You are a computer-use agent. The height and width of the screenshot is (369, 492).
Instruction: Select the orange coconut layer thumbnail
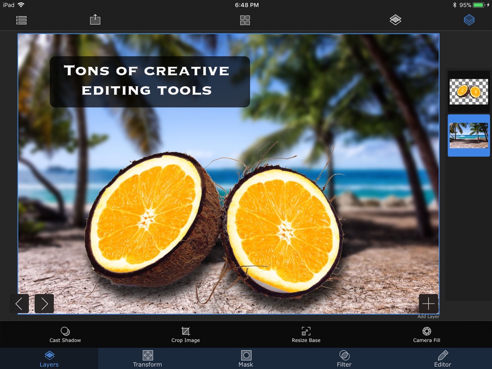469,92
